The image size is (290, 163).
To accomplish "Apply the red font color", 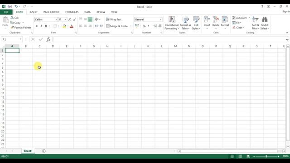I will 72,26.
